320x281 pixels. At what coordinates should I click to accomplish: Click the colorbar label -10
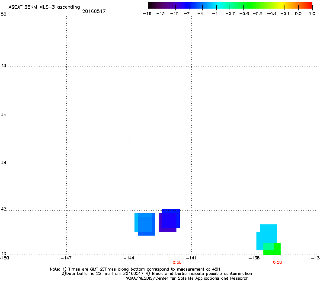[x=174, y=14]
